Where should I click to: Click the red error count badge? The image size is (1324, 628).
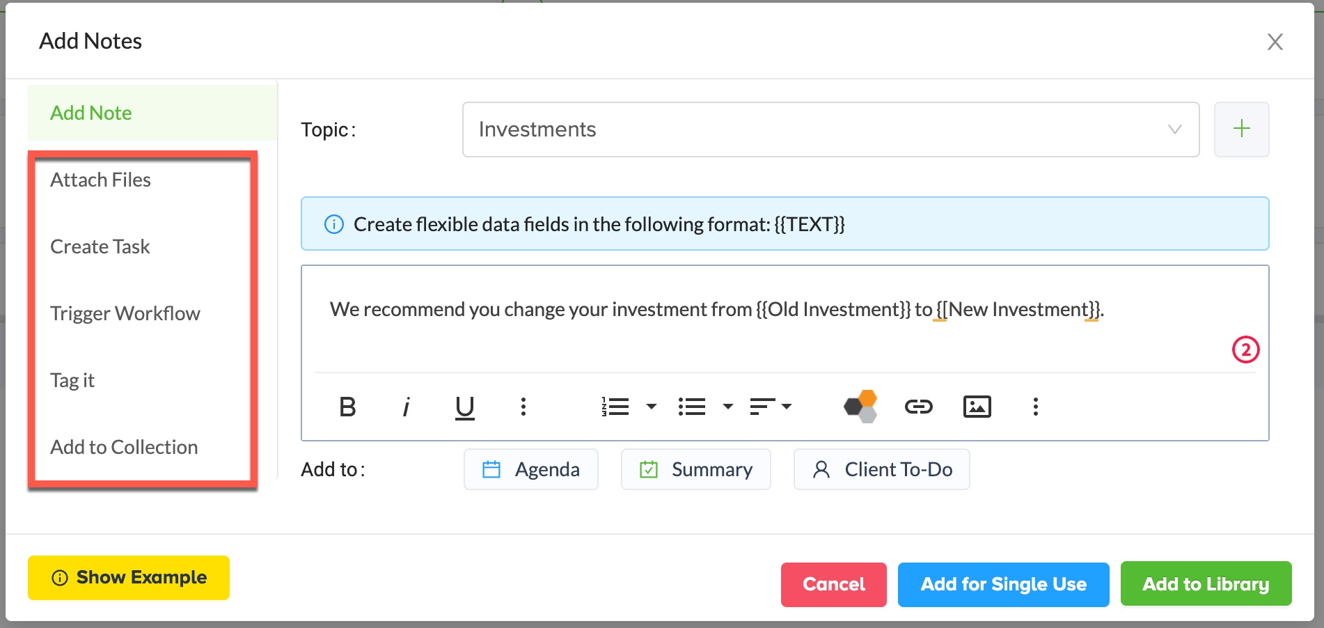[x=1245, y=350]
